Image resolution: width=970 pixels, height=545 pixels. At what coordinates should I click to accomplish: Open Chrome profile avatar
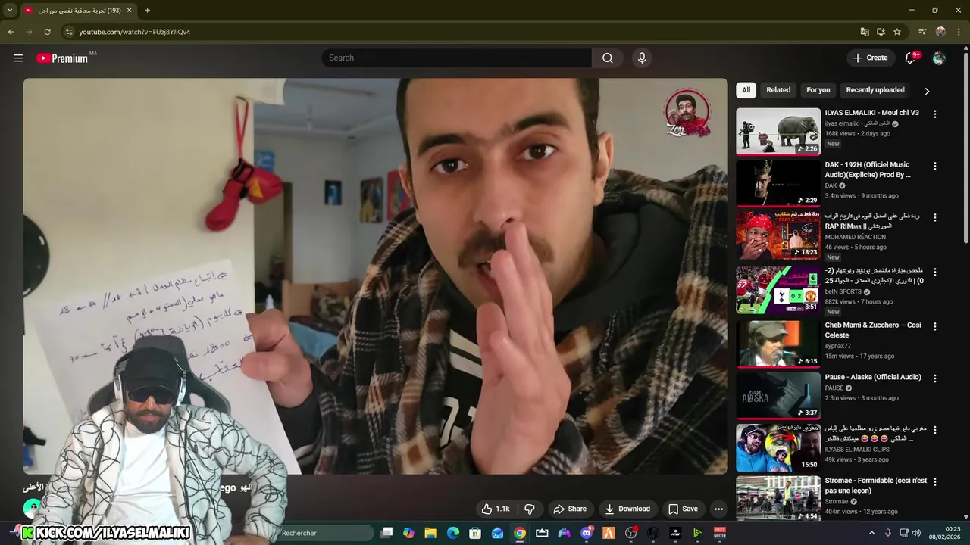(940, 32)
